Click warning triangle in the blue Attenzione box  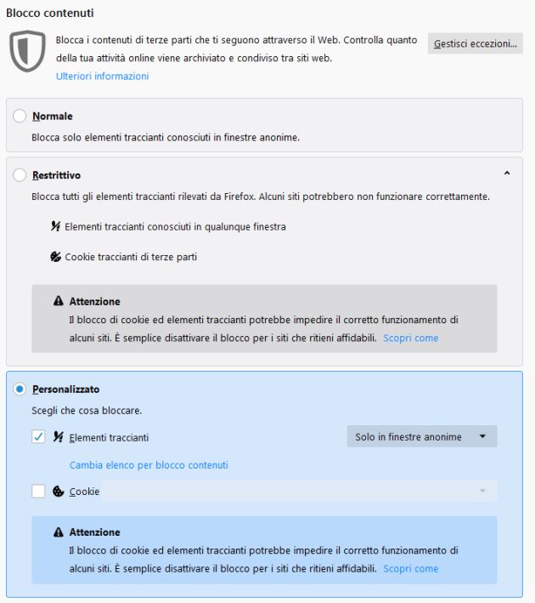(58, 532)
